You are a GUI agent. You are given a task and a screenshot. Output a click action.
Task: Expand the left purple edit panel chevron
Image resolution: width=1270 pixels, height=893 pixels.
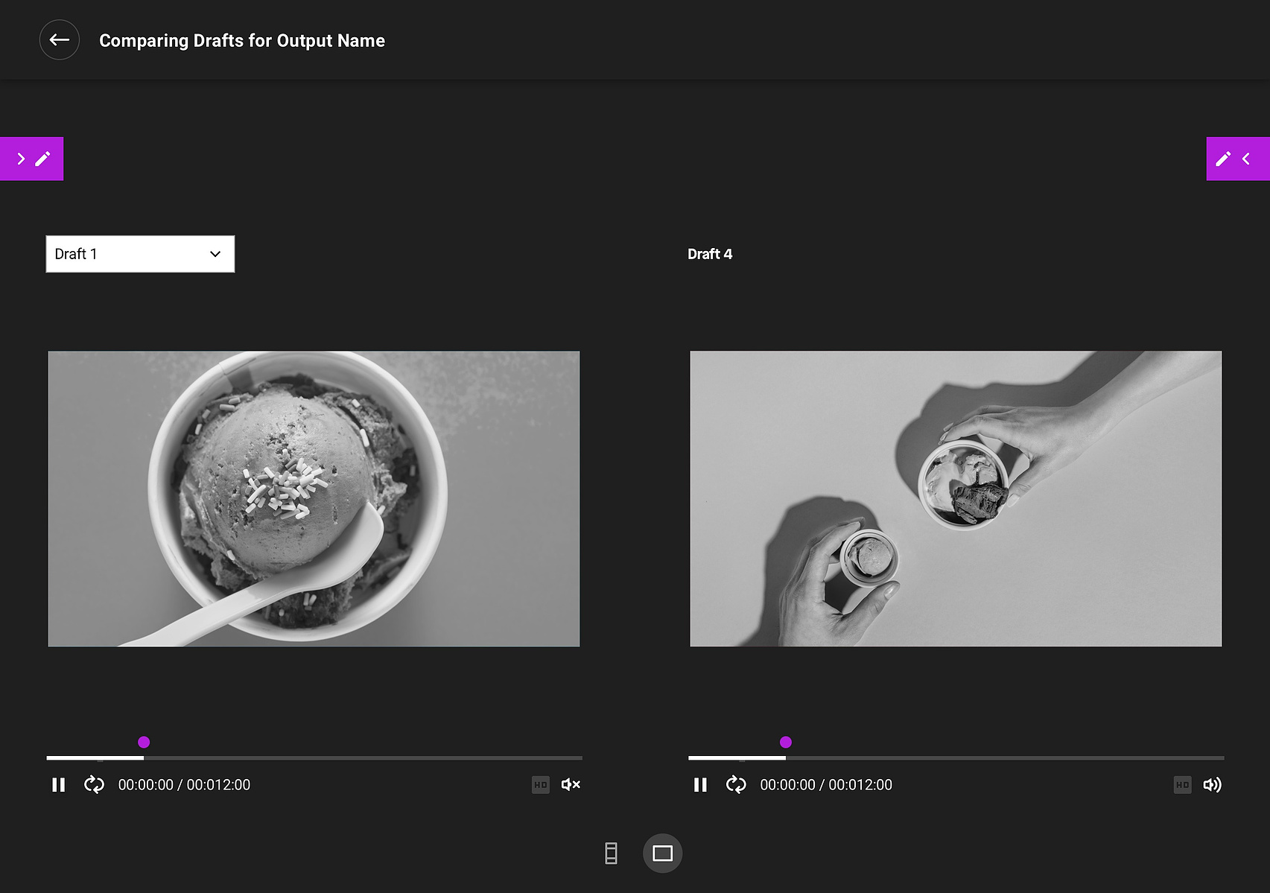click(21, 159)
